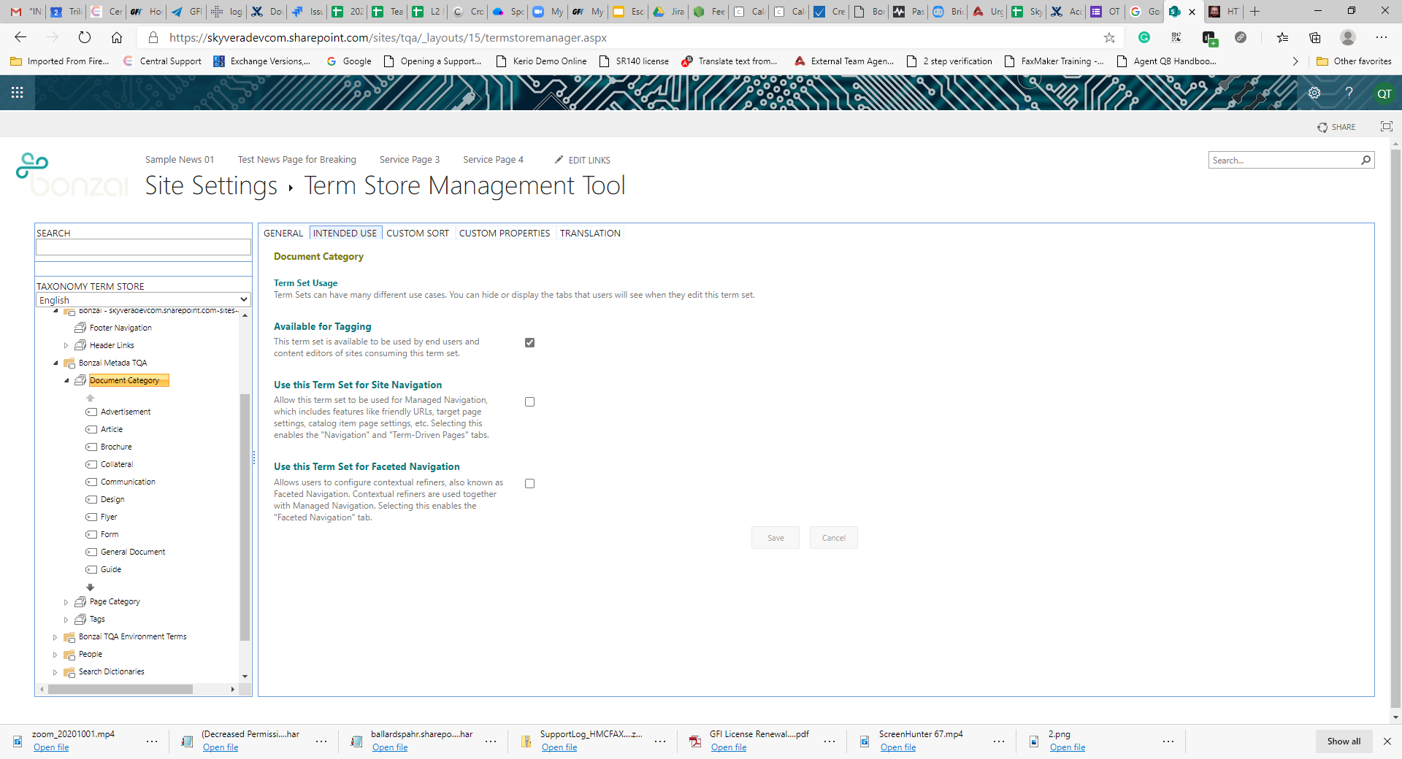This screenshot has height=759, width=1402.
Task: Move term down with the arrow icon
Action: pyautogui.click(x=91, y=587)
